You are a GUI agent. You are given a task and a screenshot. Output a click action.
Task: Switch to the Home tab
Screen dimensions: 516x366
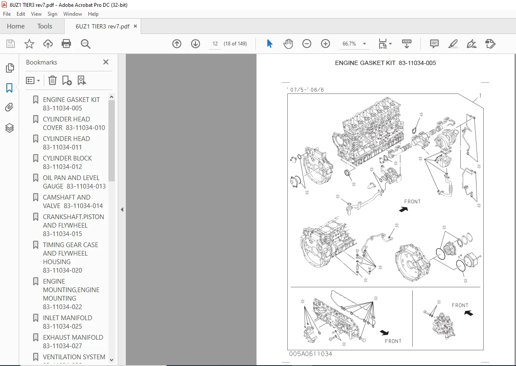point(16,26)
